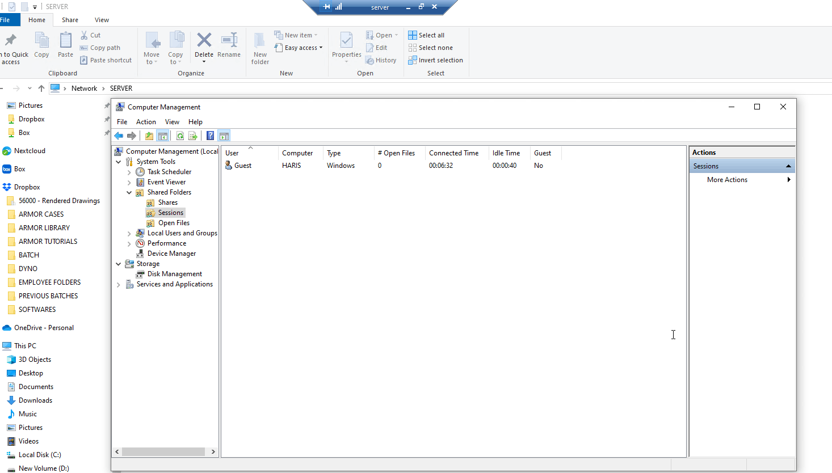Click the Copy icon in Explorer ribbon Clipboard group
The image size is (832, 473).
tap(41, 40)
